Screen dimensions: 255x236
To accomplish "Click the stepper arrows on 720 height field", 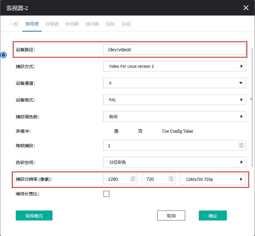I will pos(171,179).
